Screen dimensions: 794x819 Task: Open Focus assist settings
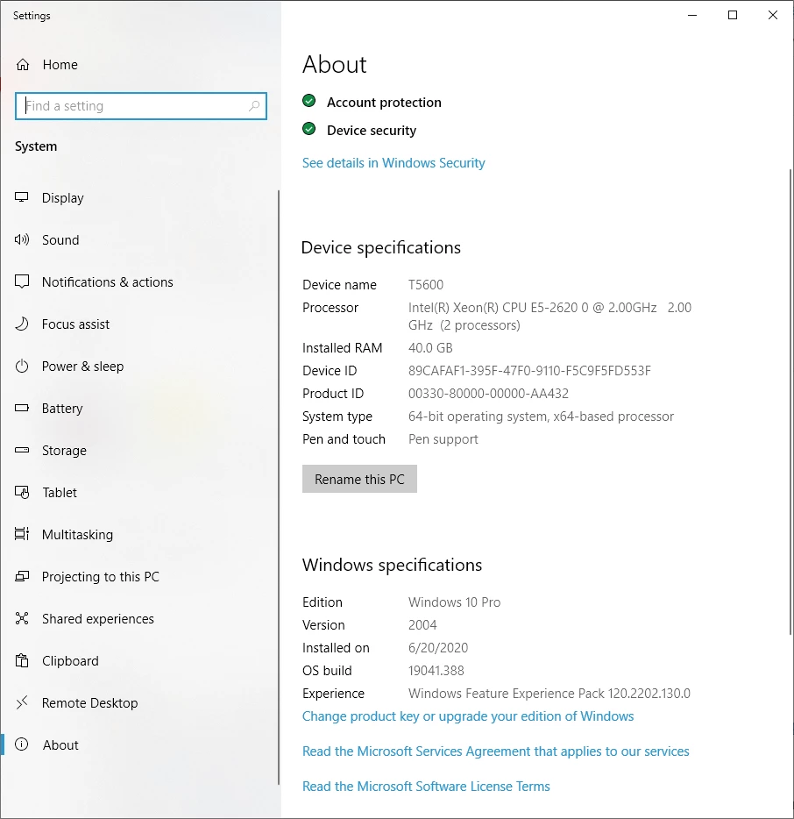coord(75,324)
